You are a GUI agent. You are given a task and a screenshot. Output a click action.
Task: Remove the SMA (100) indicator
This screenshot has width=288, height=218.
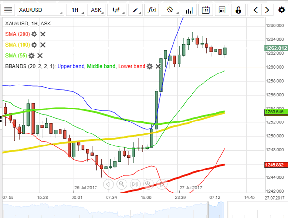tap(43, 45)
